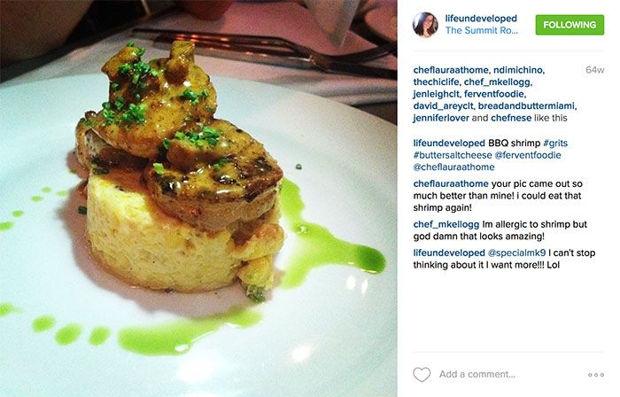Open The Summit Ro... location link
The image size is (620, 397).
click(x=482, y=30)
